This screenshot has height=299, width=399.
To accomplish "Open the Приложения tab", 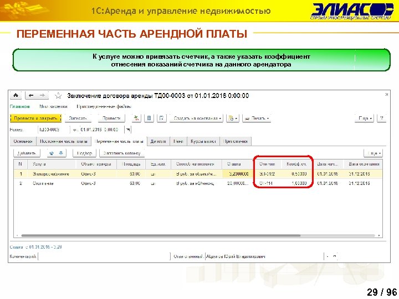I will coord(236,141).
